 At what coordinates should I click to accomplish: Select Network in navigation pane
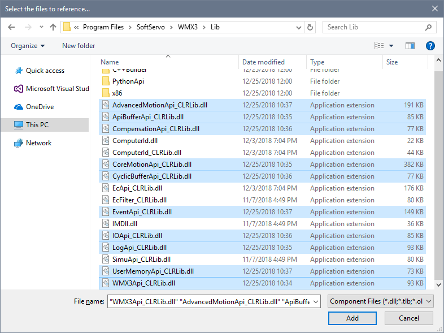pos(45,143)
